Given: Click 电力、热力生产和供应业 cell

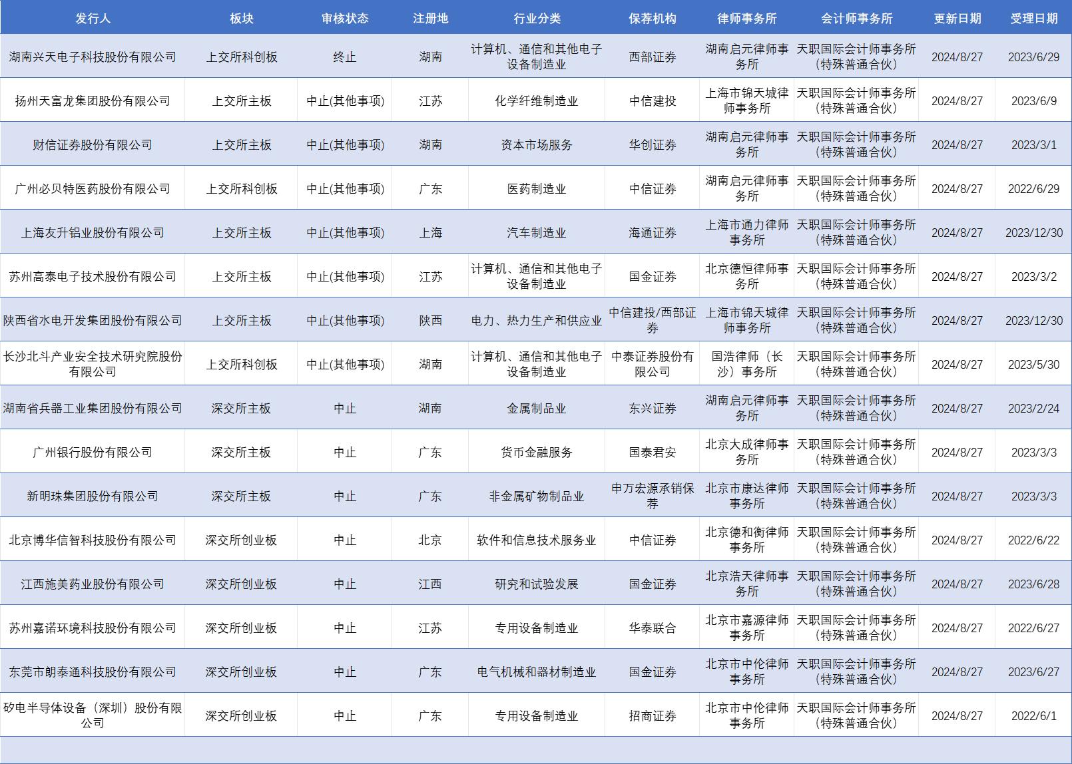Looking at the screenshot, I should click(537, 321).
